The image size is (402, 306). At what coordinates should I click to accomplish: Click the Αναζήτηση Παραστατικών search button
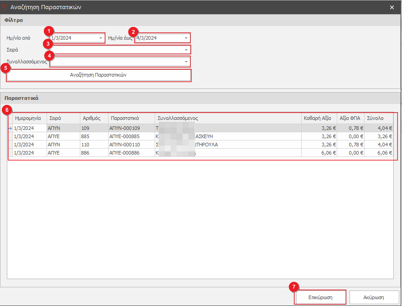click(98, 75)
